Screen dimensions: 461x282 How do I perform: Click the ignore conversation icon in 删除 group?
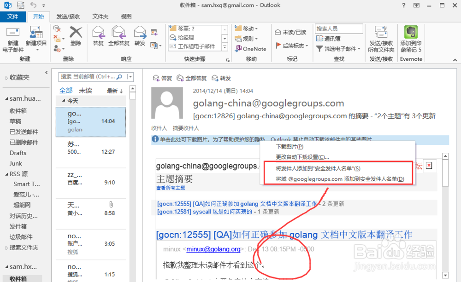tap(57, 29)
